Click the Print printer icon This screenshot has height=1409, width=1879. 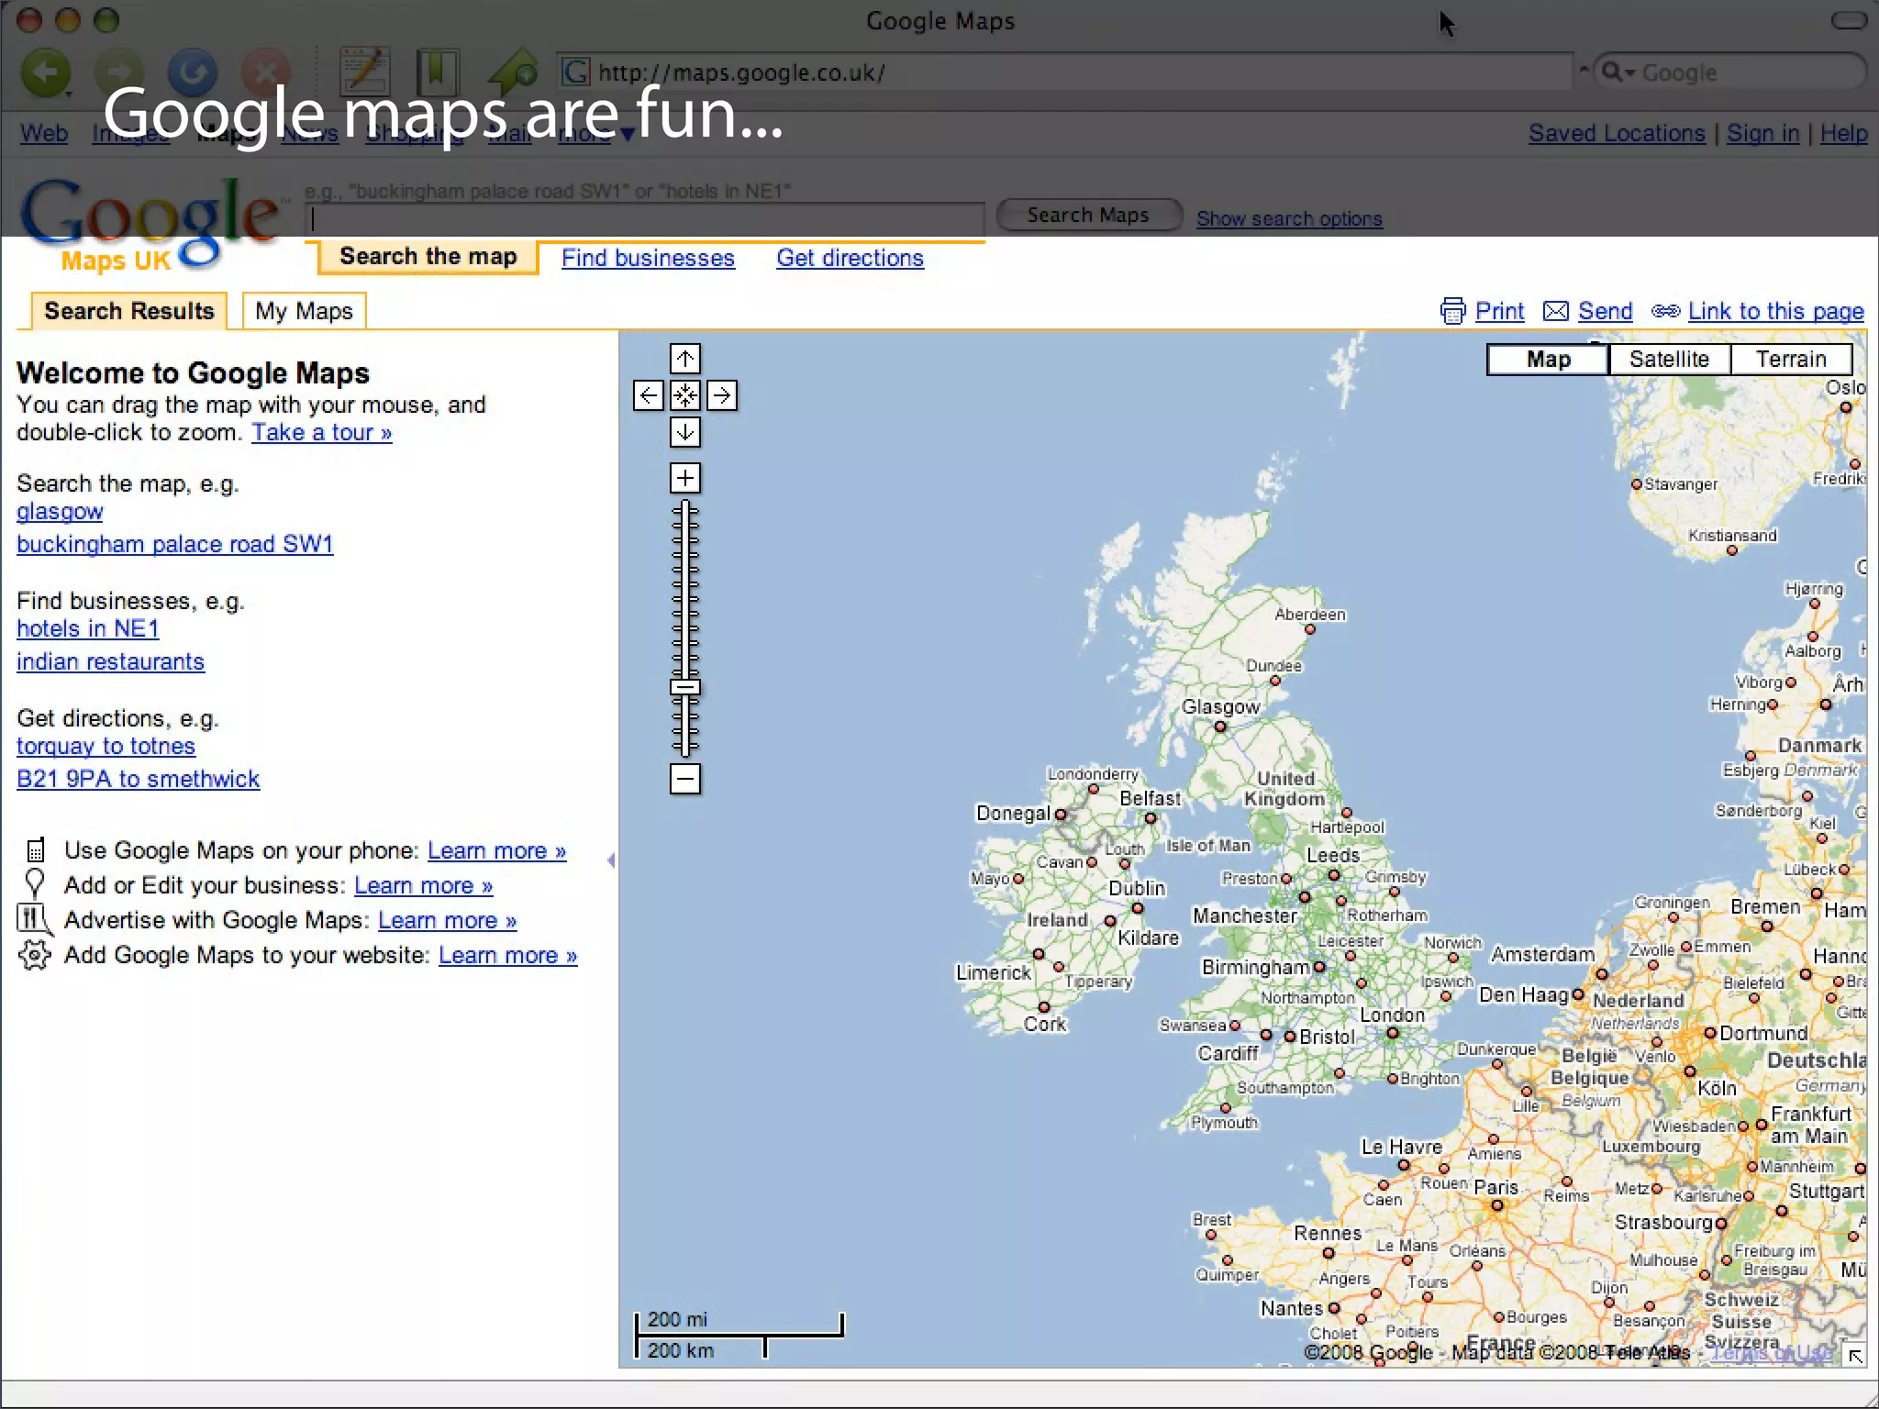click(x=1452, y=311)
